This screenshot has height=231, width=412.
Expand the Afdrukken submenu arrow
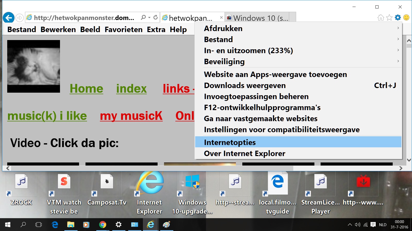pyautogui.click(x=398, y=28)
